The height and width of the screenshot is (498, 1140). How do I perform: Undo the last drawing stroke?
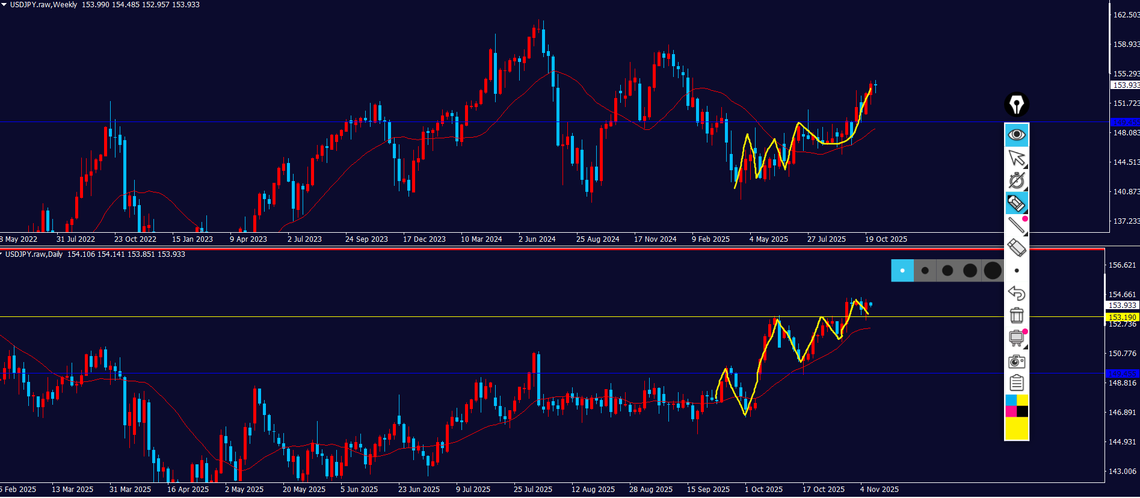[x=1017, y=293]
